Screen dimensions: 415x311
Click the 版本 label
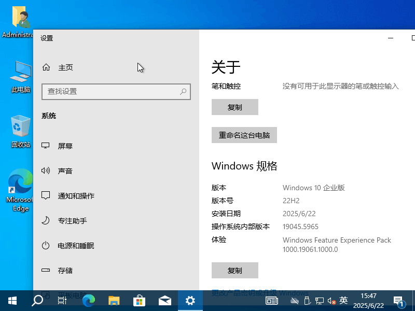click(x=219, y=188)
